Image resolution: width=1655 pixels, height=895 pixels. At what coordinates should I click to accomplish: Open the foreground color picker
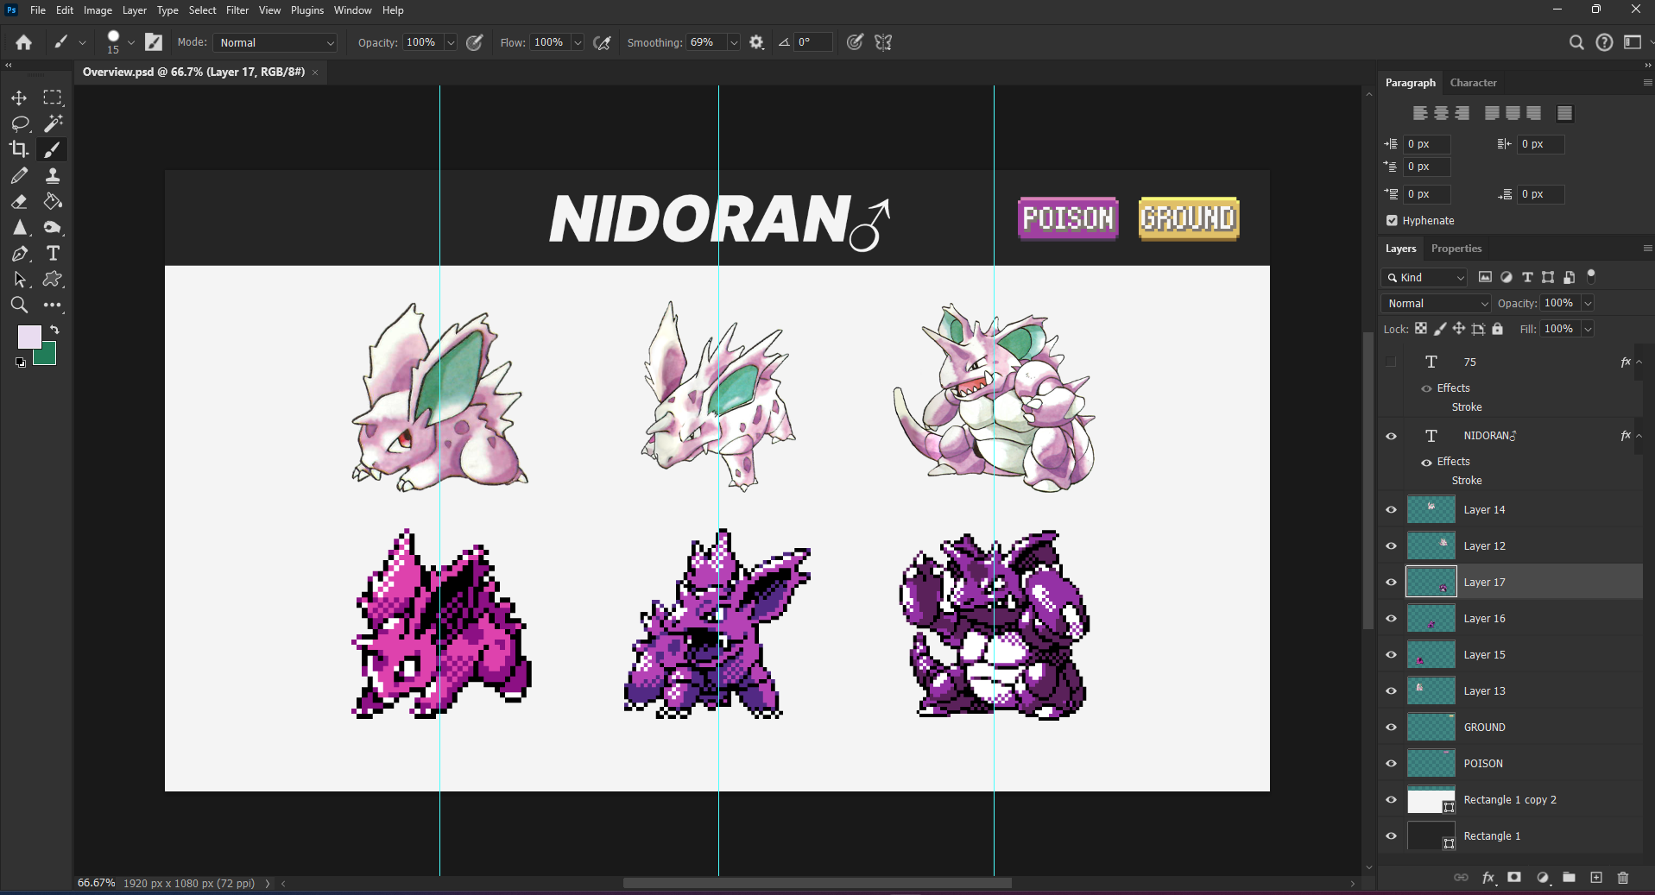[28, 337]
